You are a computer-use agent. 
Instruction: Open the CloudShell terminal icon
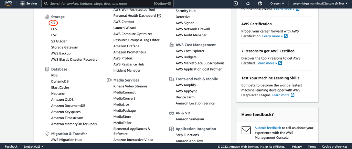tap(236, 3)
